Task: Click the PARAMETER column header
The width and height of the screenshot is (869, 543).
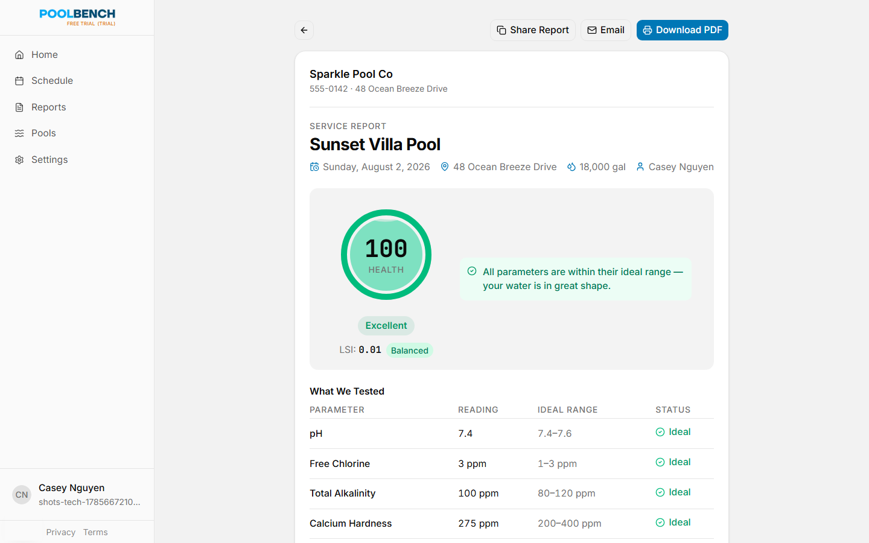Action: click(x=337, y=410)
